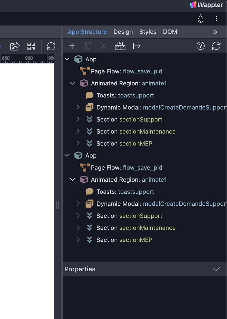The width and height of the screenshot is (227, 319).
Task: Collapse the first App tree node
Action: coord(67,59)
